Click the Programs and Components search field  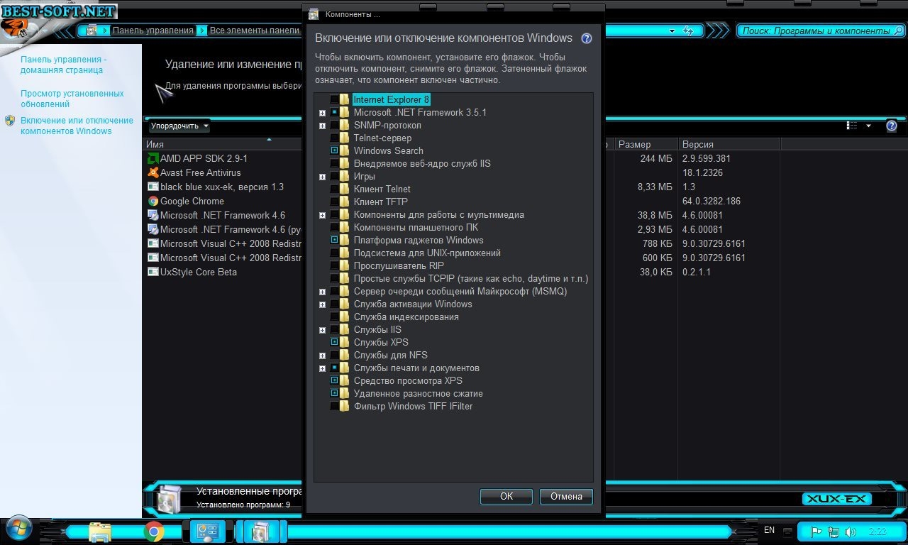click(821, 31)
